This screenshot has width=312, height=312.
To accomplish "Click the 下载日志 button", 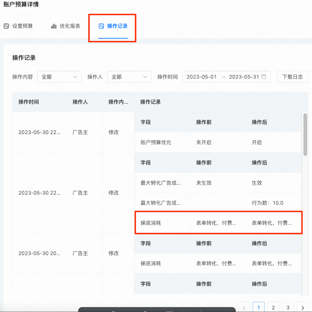I will pyautogui.click(x=292, y=77).
